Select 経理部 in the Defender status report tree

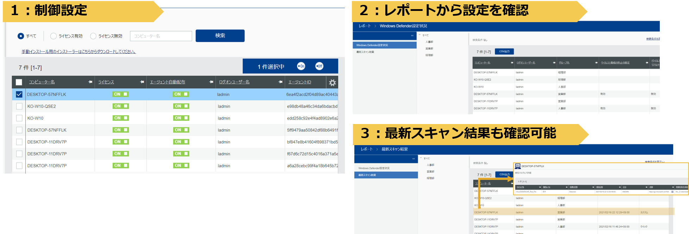(x=429, y=55)
